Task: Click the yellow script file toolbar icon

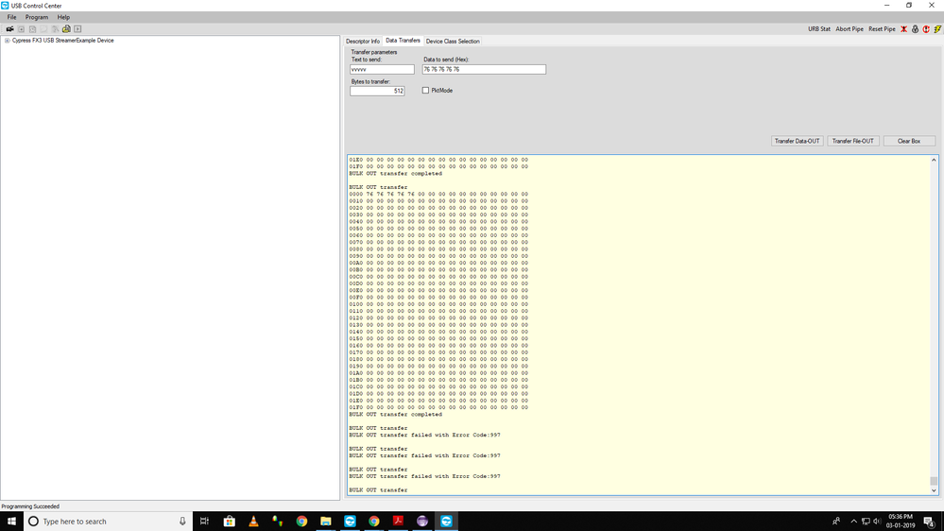Action: 66,29
